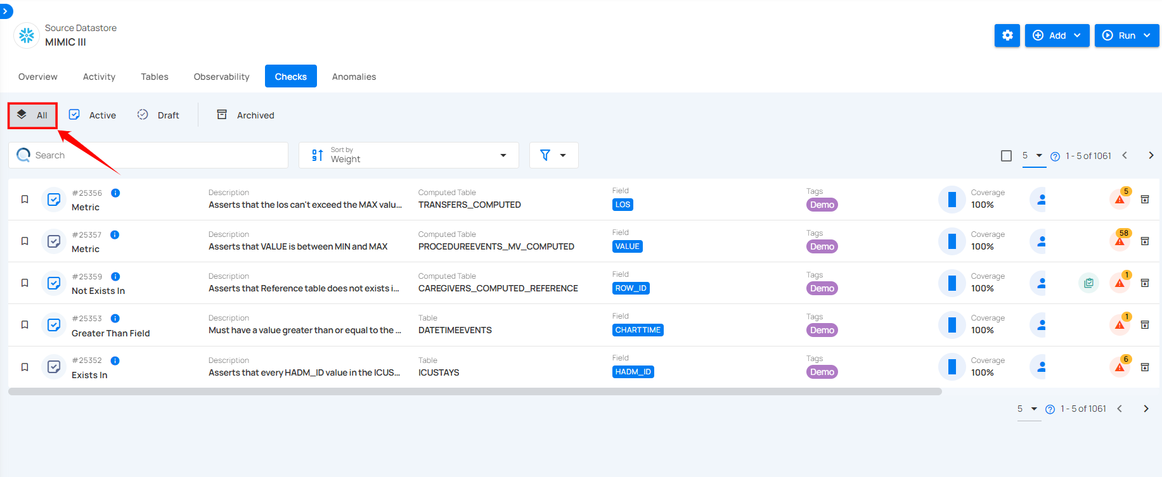
Task: Toggle status icon of Greater Than Field check
Action: 55,325
